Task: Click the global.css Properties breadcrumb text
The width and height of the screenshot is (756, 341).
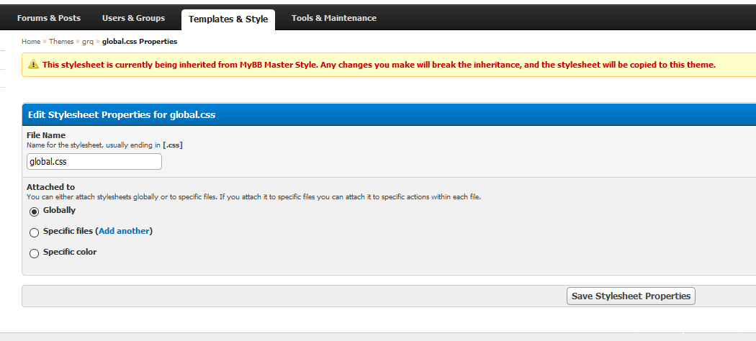Action: point(140,42)
